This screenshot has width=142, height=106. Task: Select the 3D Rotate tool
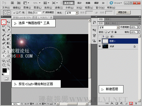[x=4, y=61]
